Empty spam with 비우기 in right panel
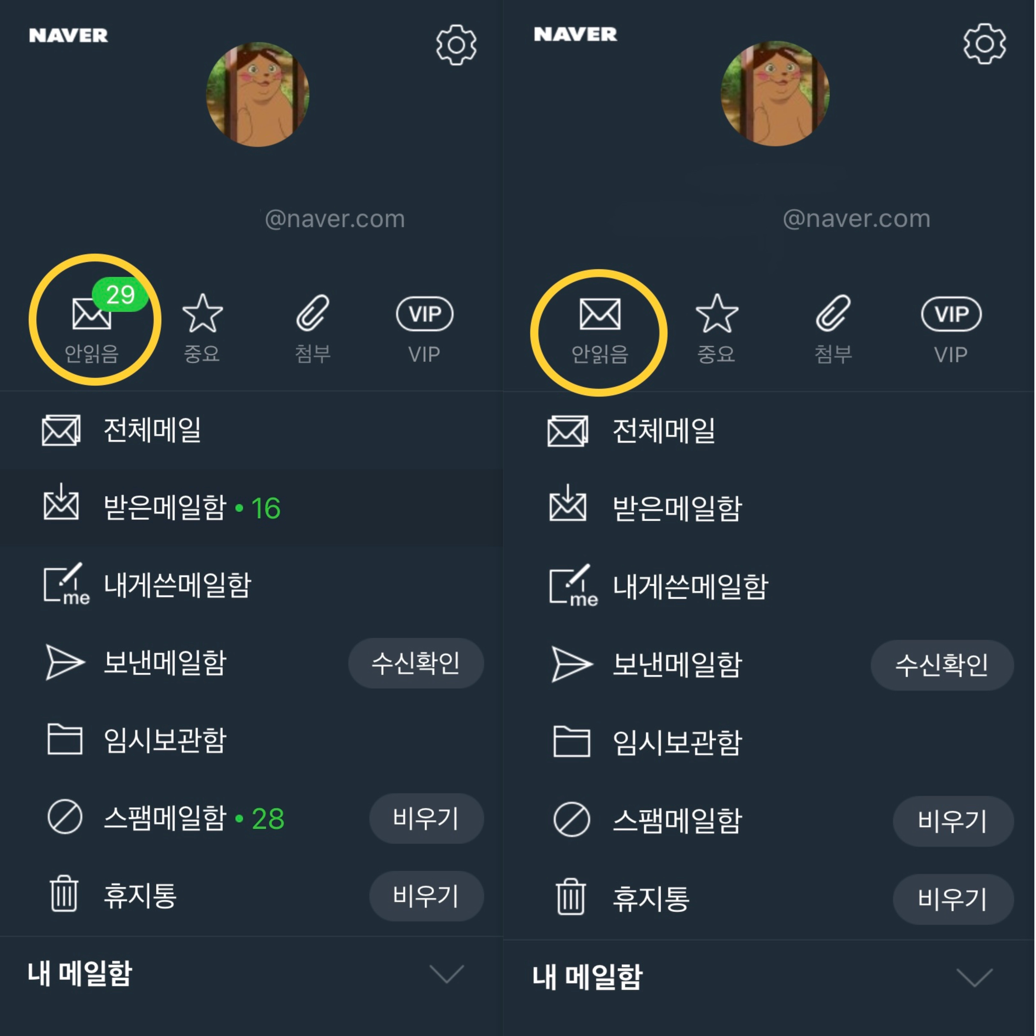Viewport: 1036px width, 1036px height. click(953, 821)
